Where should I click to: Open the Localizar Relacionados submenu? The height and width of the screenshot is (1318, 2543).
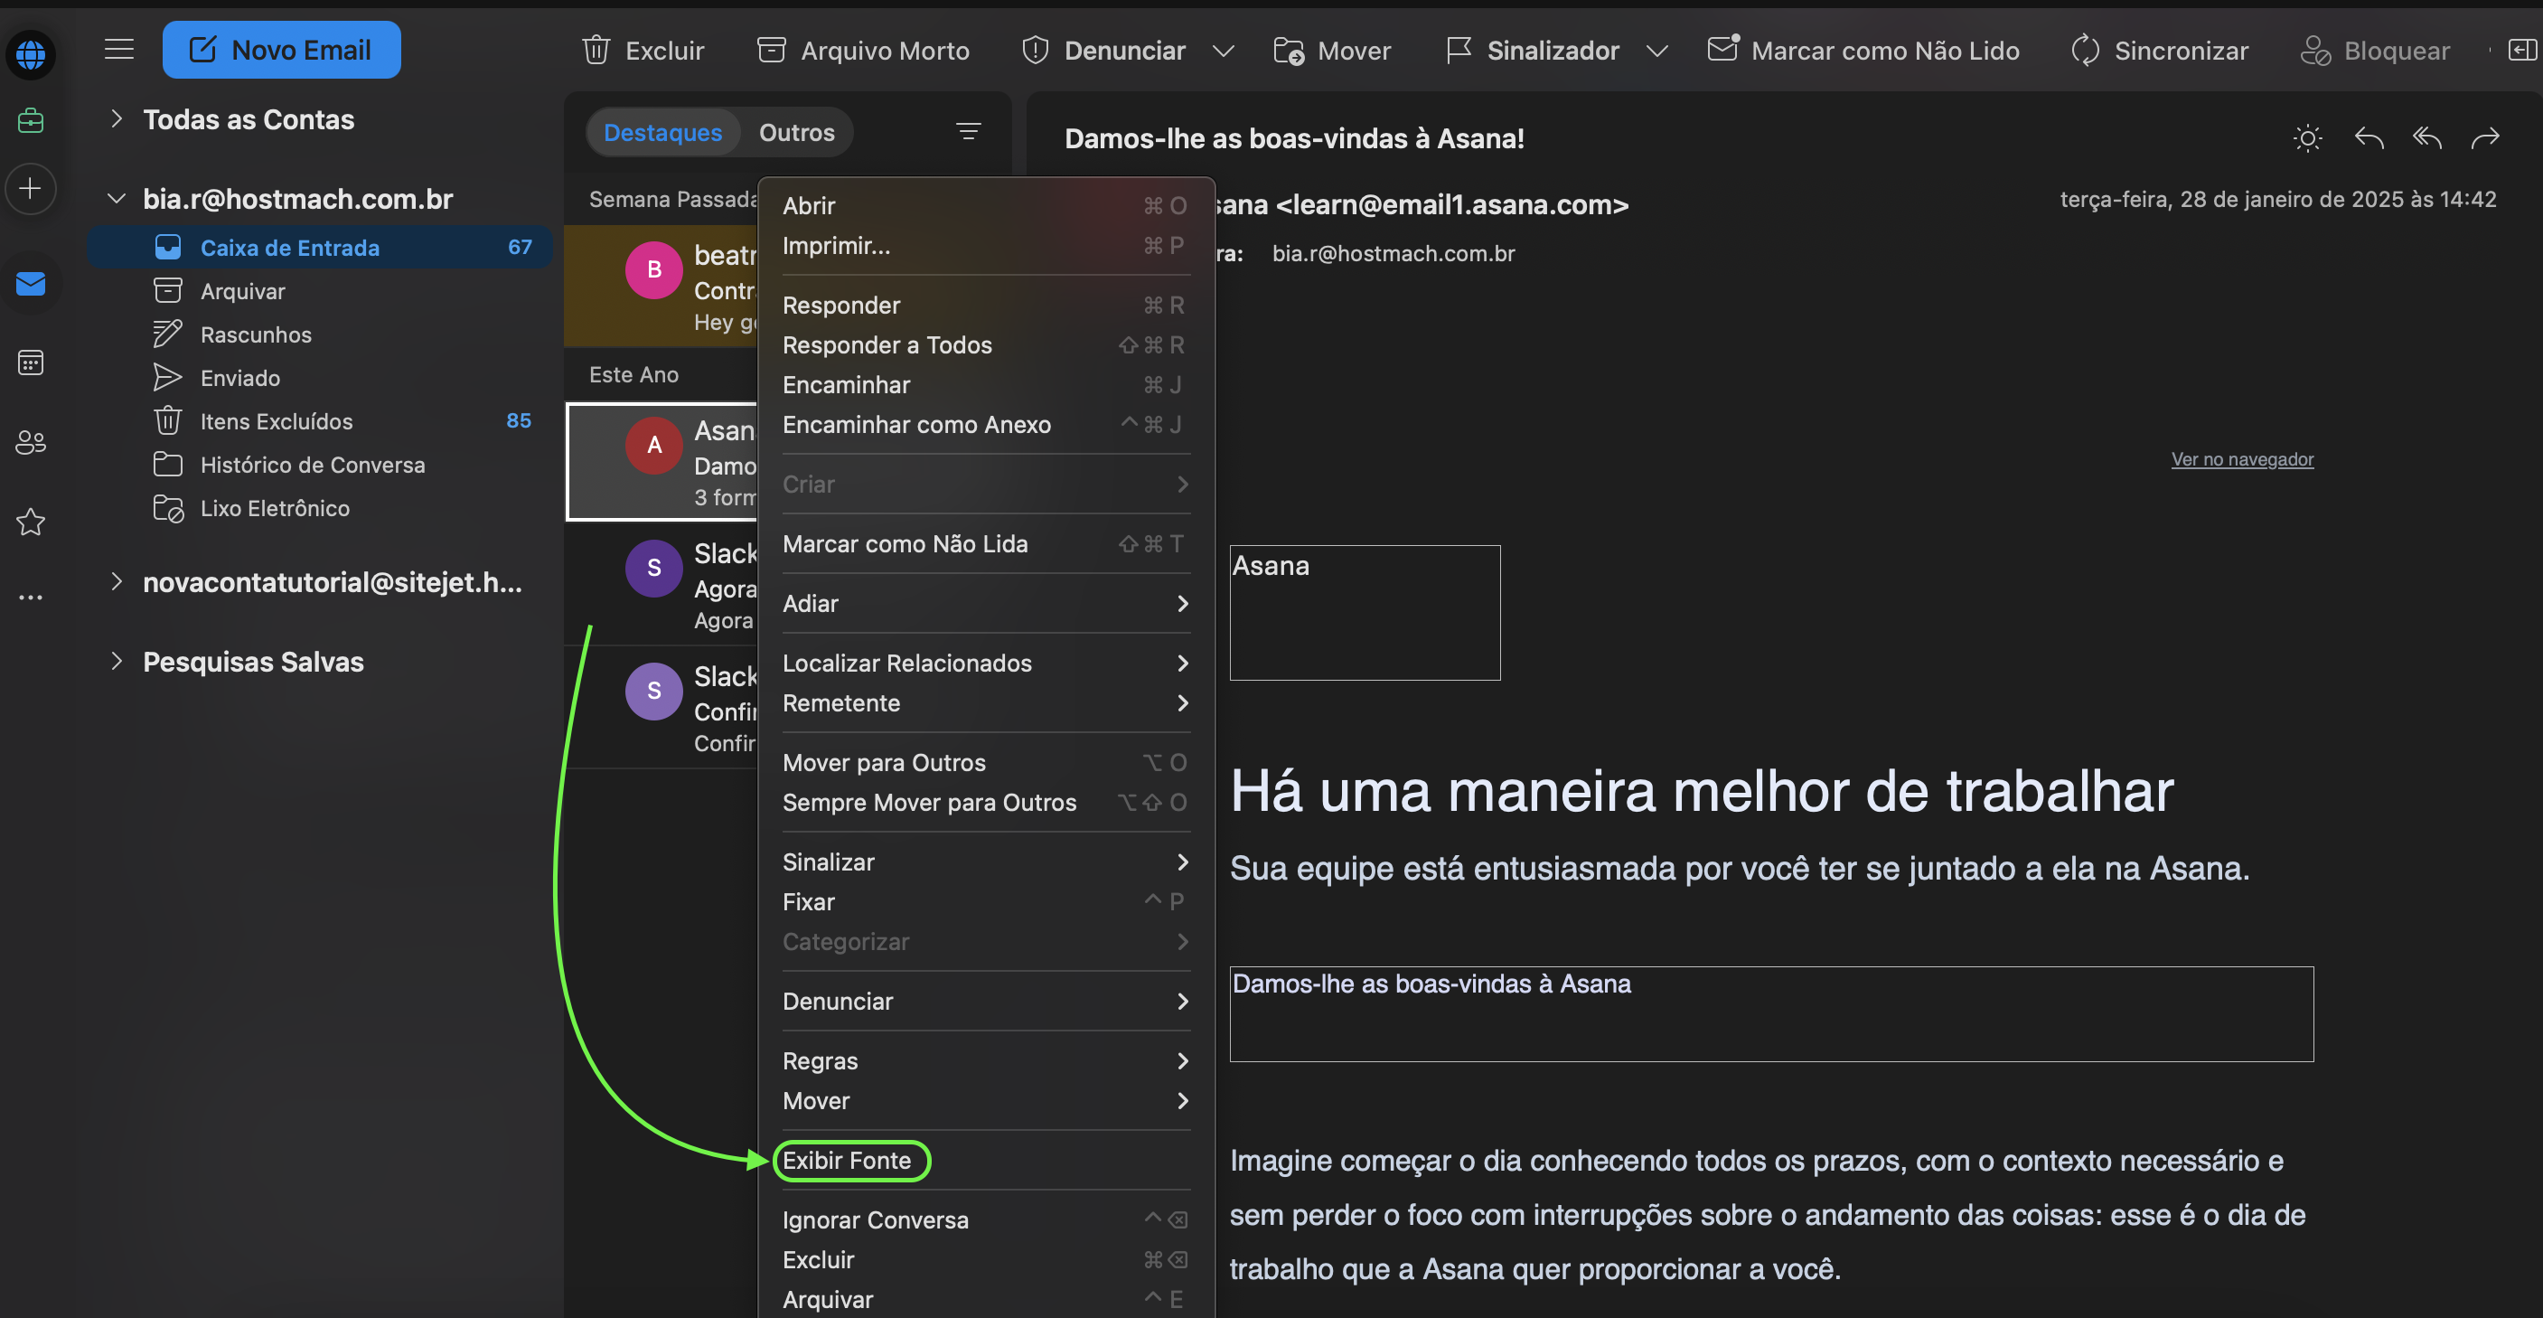pos(985,664)
